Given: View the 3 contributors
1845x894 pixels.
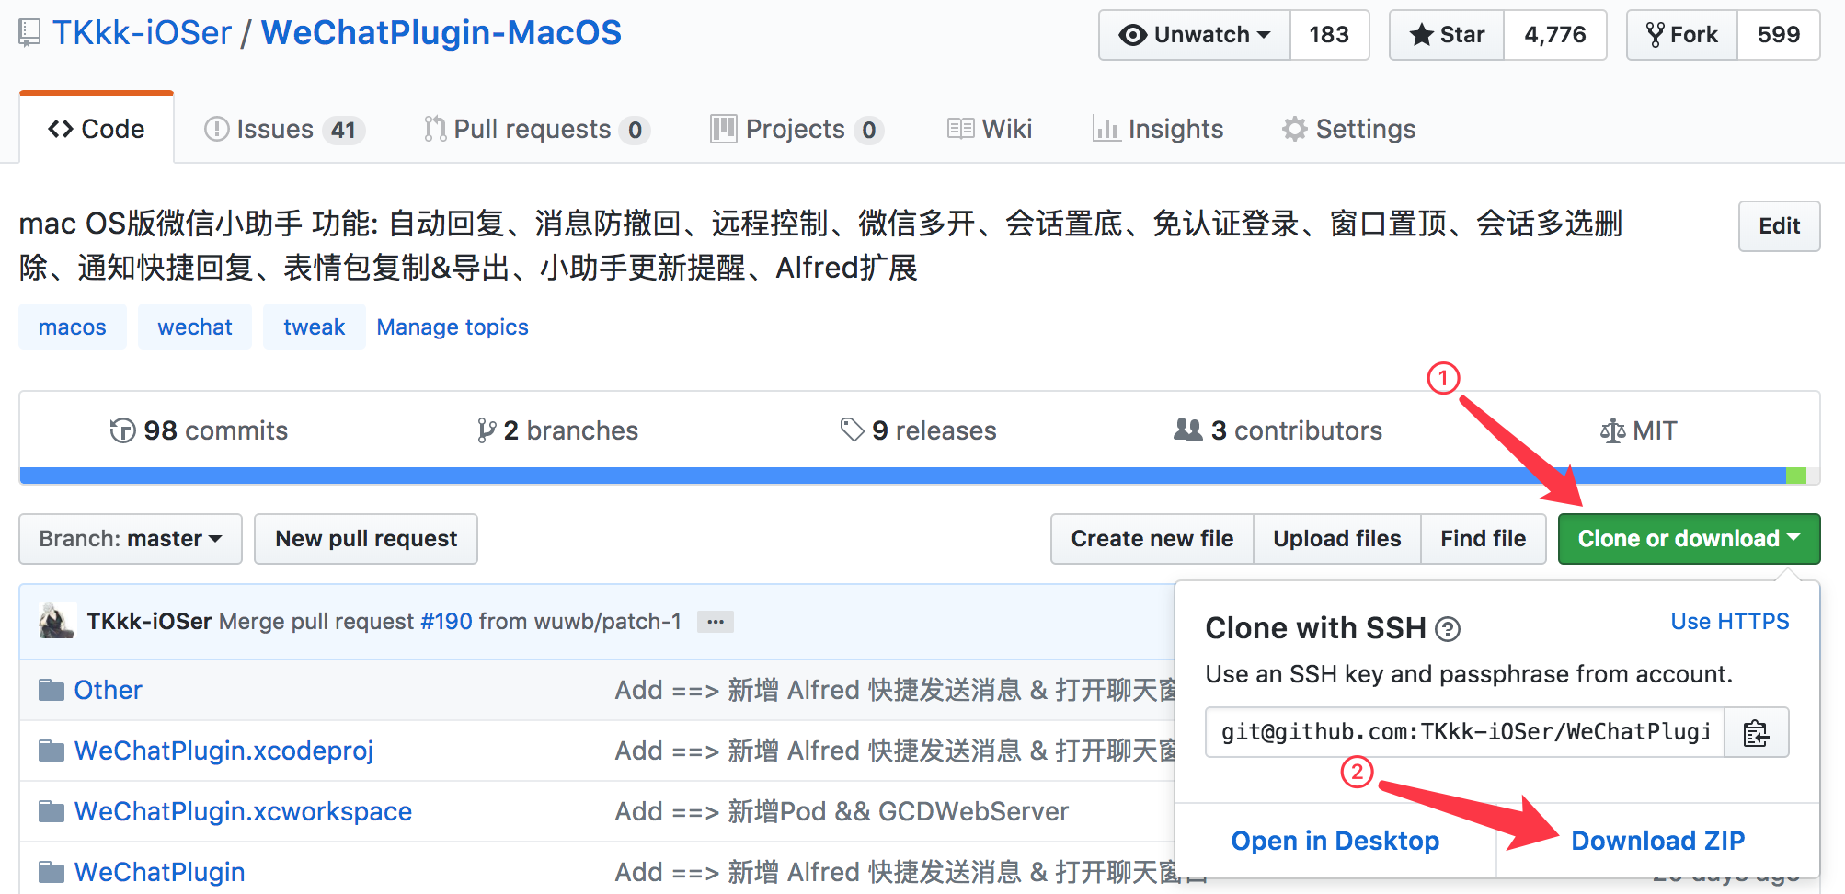Looking at the screenshot, I should [1278, 430].
